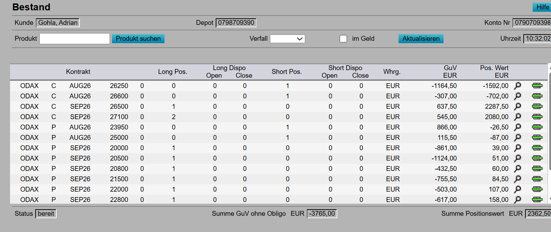
Task: Click the Kontrakt column header
Action: (x=78, y=72)
